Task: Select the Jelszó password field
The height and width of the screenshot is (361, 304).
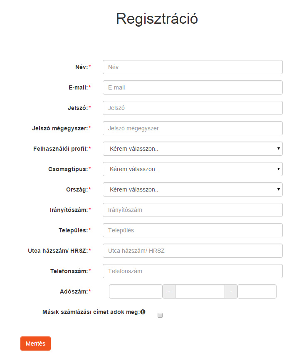Action: 193,108
